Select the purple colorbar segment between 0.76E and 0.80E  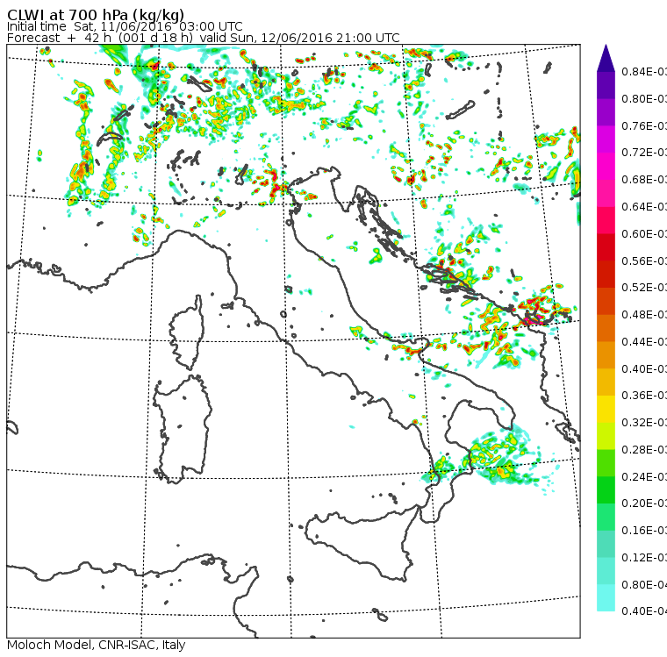coord(606,112)
